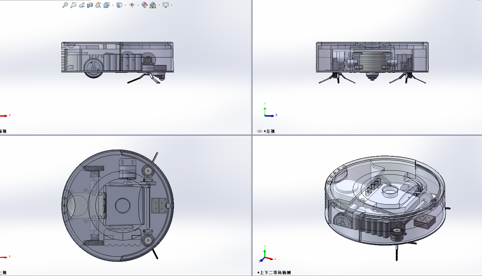The height and width of the screenshot is (276, 482).
Task: Toggle the Section View tool
Action: [x=90, y=5]
